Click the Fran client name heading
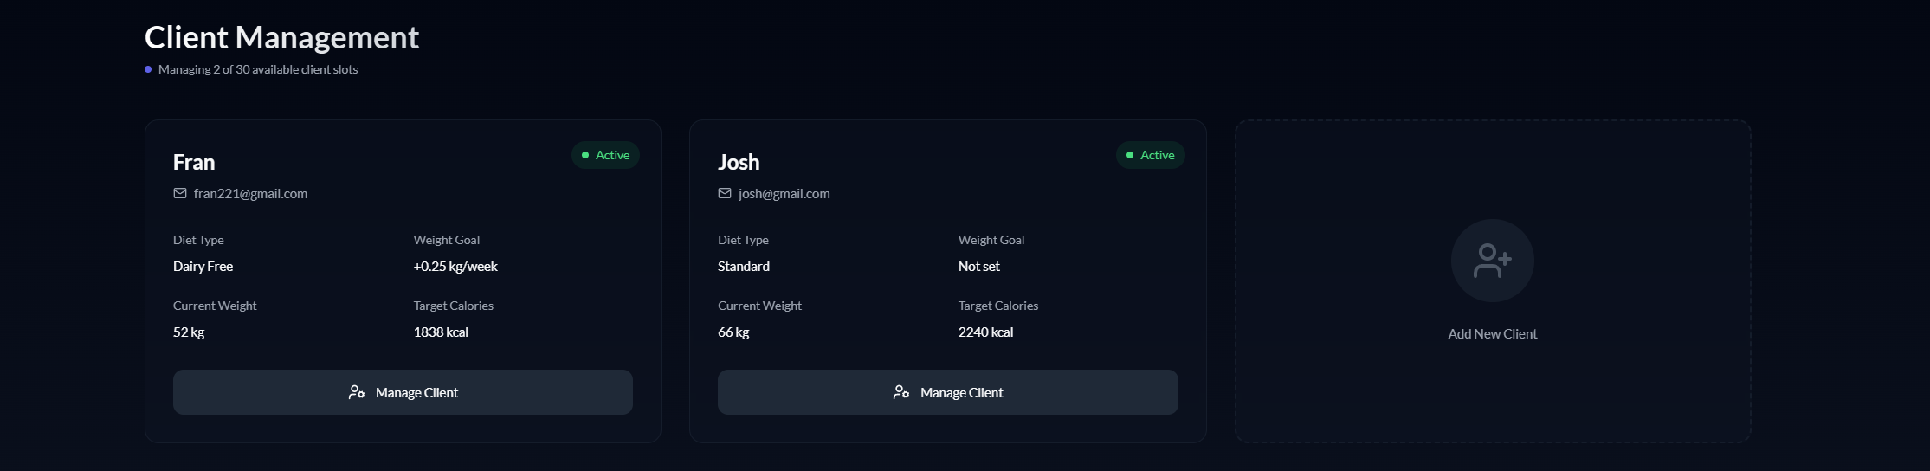 tap(194, 162)
